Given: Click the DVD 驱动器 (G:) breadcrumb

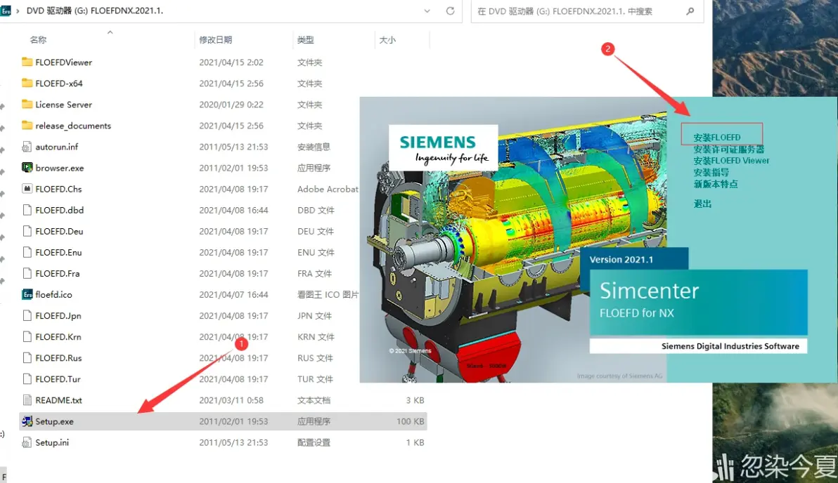Looking at the screenshot, I should coord(57,11).
